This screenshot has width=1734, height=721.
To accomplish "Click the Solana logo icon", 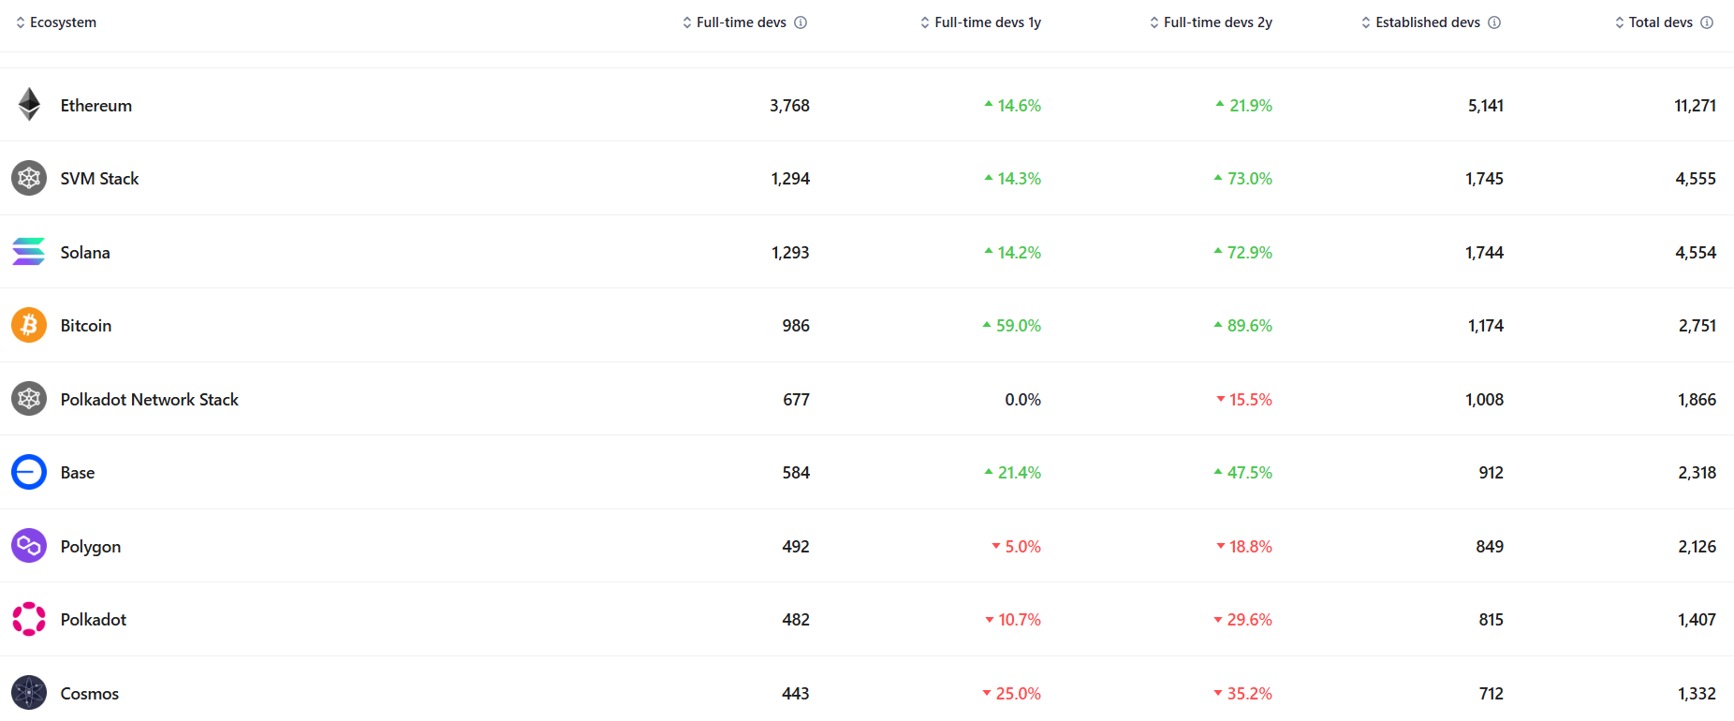I will (x=29, y=252).
